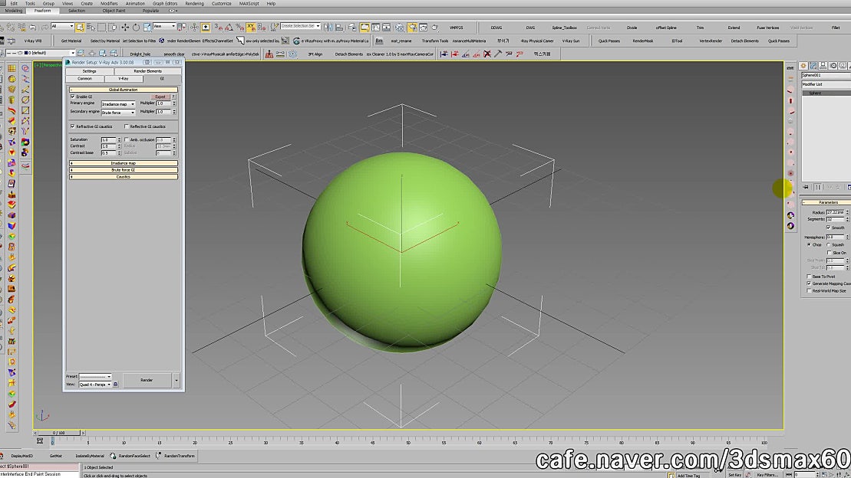Select the Select and Move tool
851x478 pixels.
pos(125,27)
